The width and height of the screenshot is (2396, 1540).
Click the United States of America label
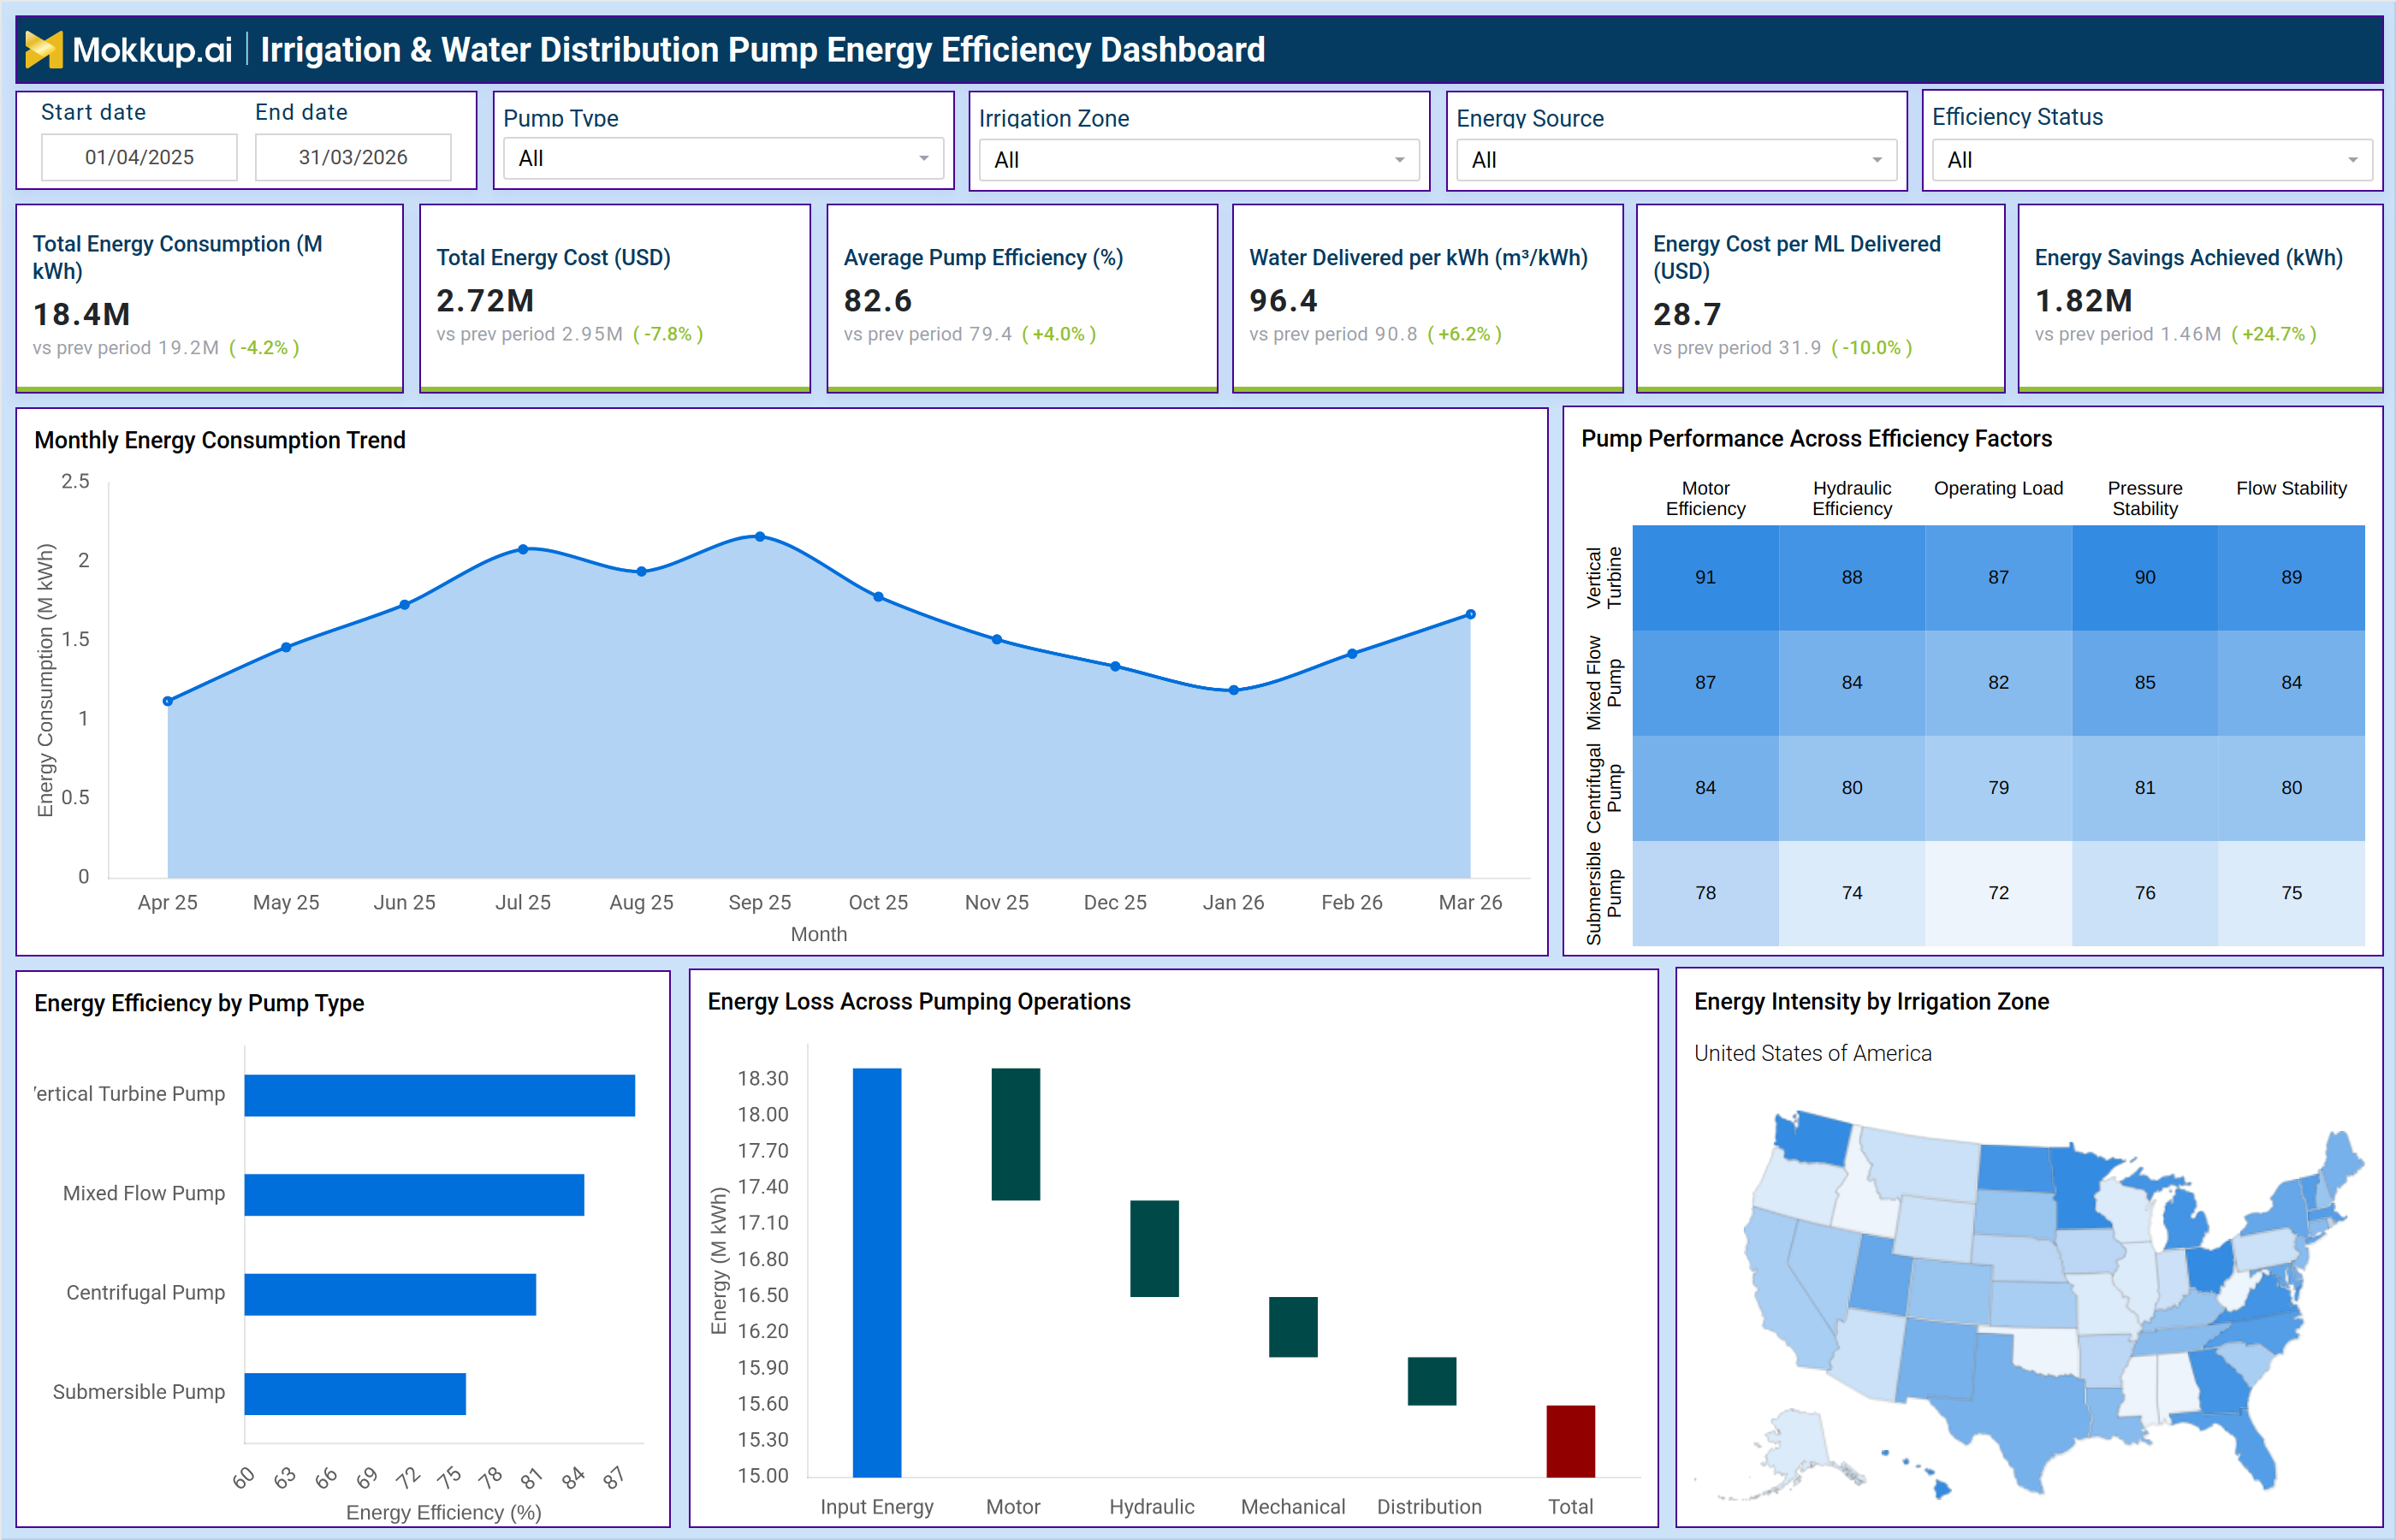pyautogui.click(x=1812, y=1053)
